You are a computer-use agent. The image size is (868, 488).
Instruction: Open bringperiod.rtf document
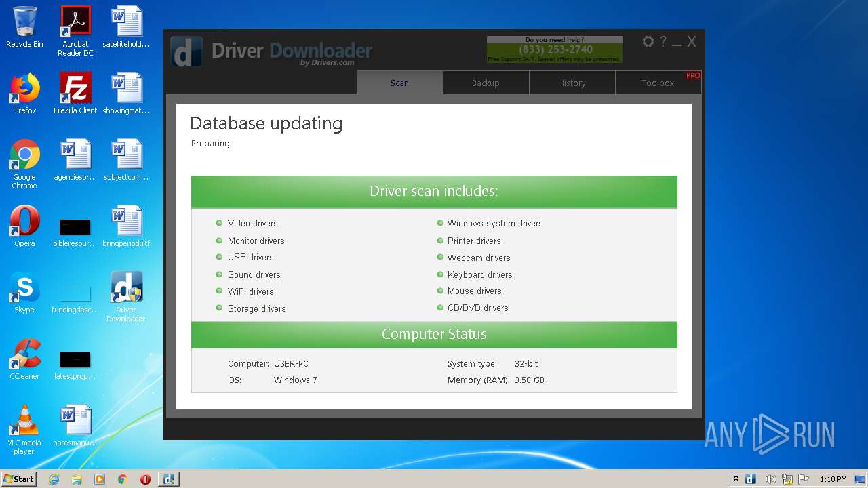click(x=126, y=226)
